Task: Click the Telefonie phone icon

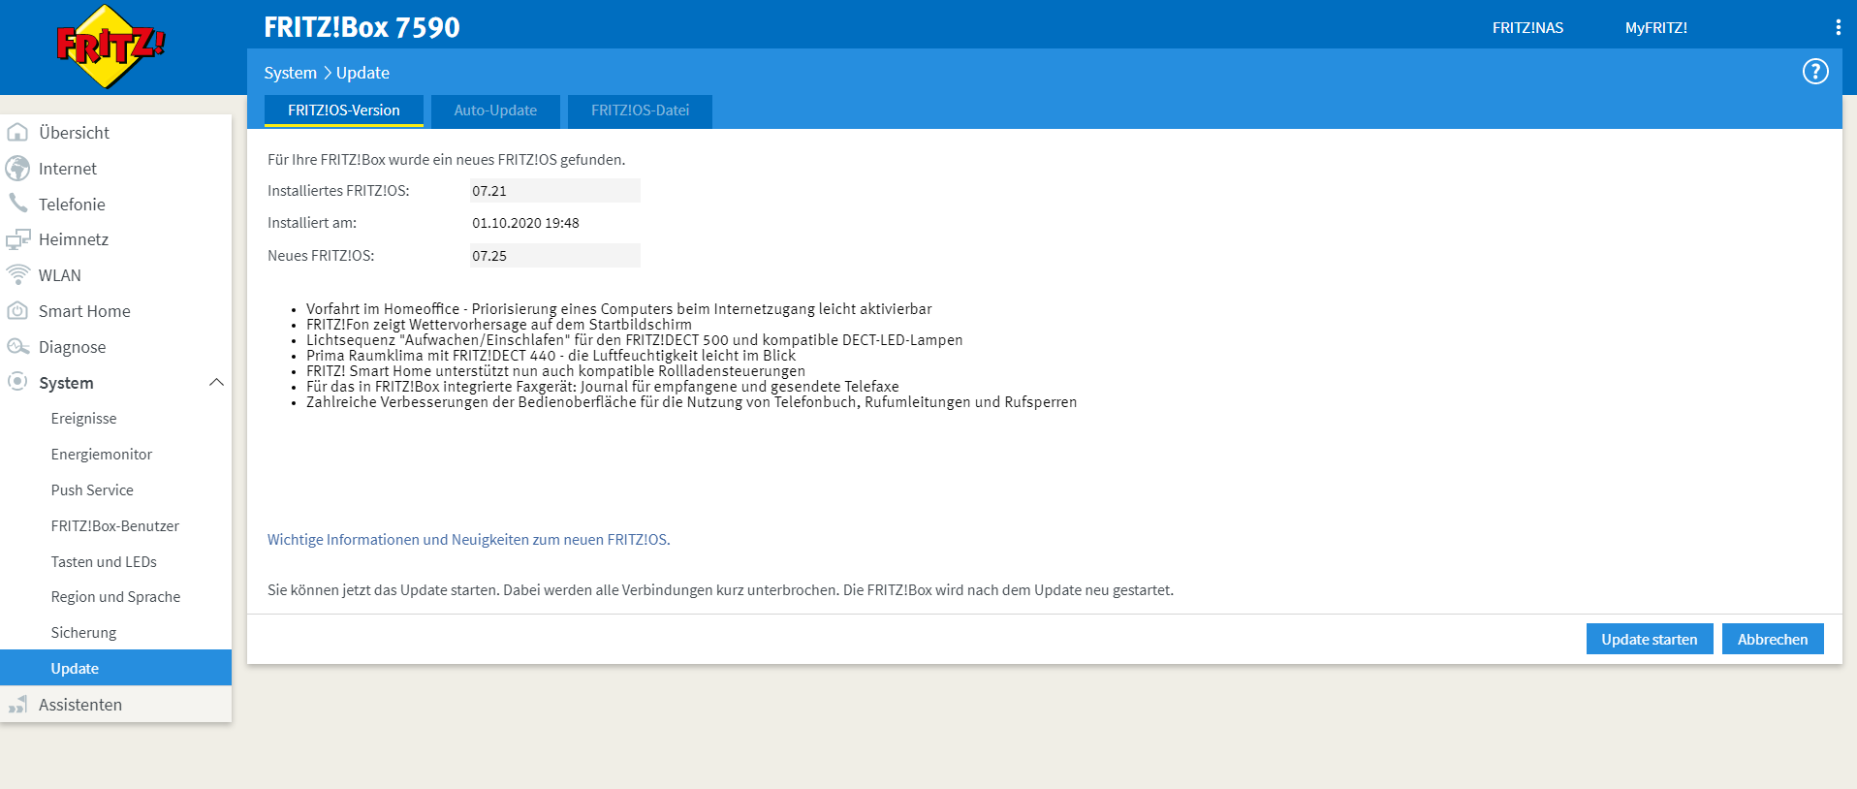Action: tap(17, 203)
